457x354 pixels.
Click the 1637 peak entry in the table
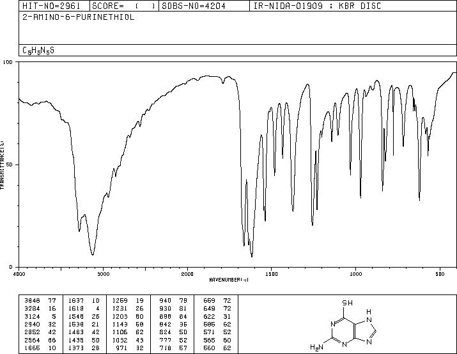tap(84, 300)
